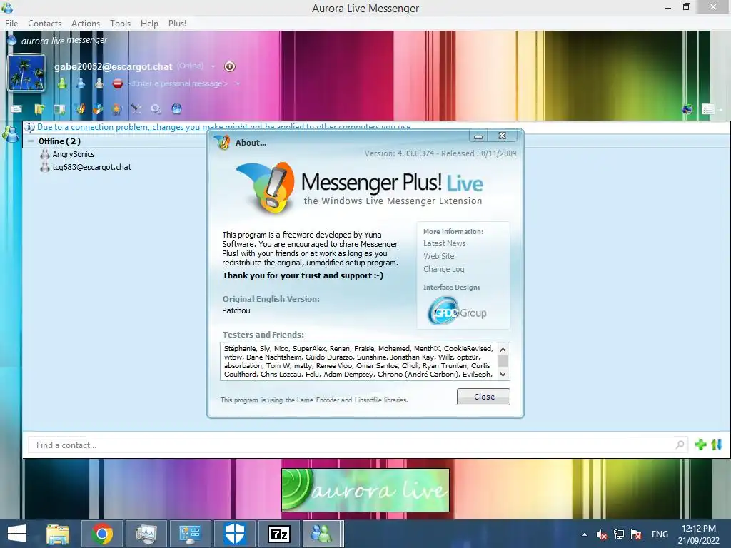Open the personal message dropdown arrow
731x548 pixels.
(237, 84)
